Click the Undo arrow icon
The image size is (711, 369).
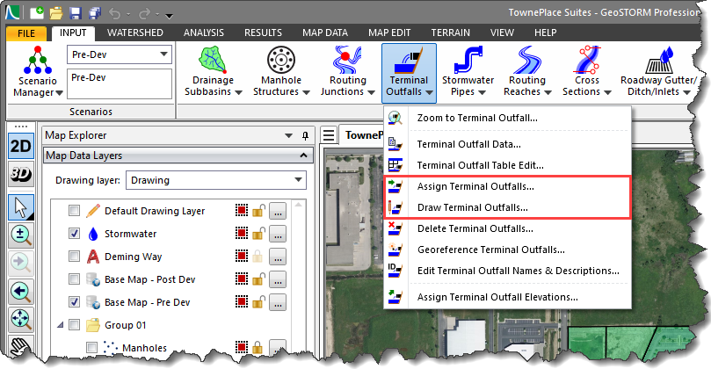114,14
